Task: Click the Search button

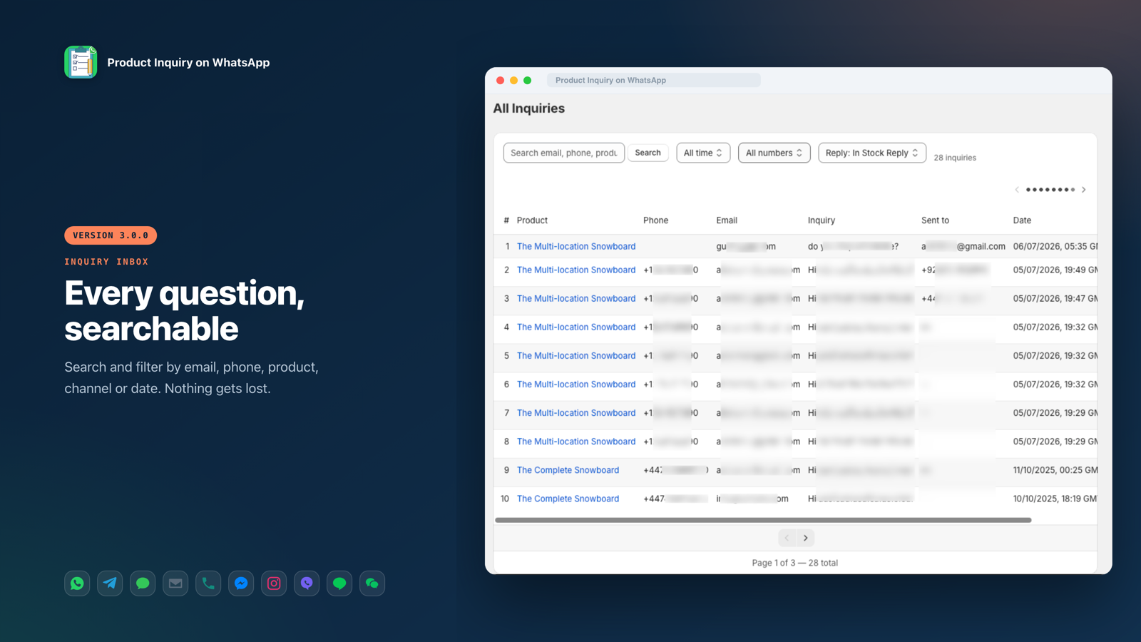Action: click(648, 153)
